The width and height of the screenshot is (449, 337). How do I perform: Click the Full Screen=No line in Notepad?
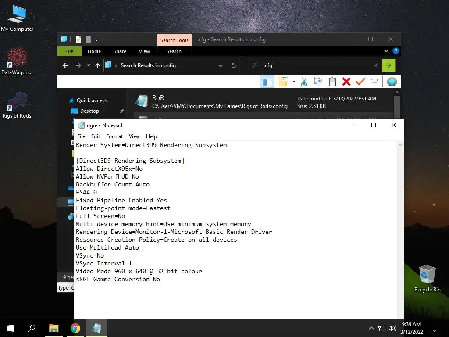100,216
